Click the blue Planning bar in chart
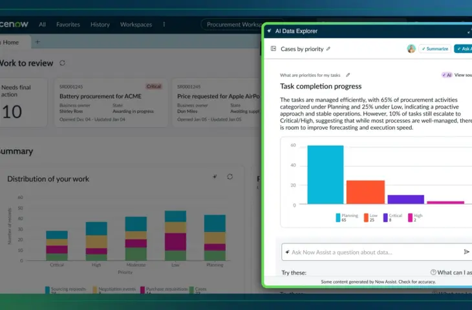The height and width of the screenshot is (310, 472). [x=325, y=175]
